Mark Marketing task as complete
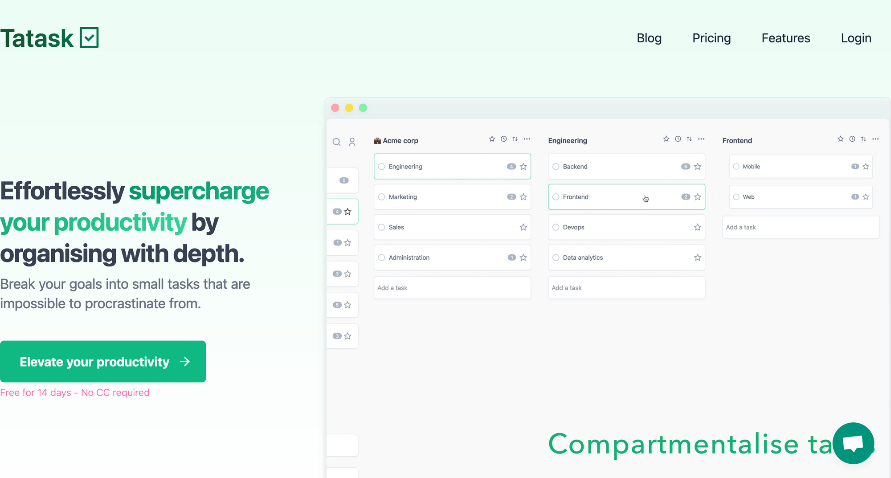Image resolution: width=891 pixels, height=478 pixels. (x=381, y=197)
